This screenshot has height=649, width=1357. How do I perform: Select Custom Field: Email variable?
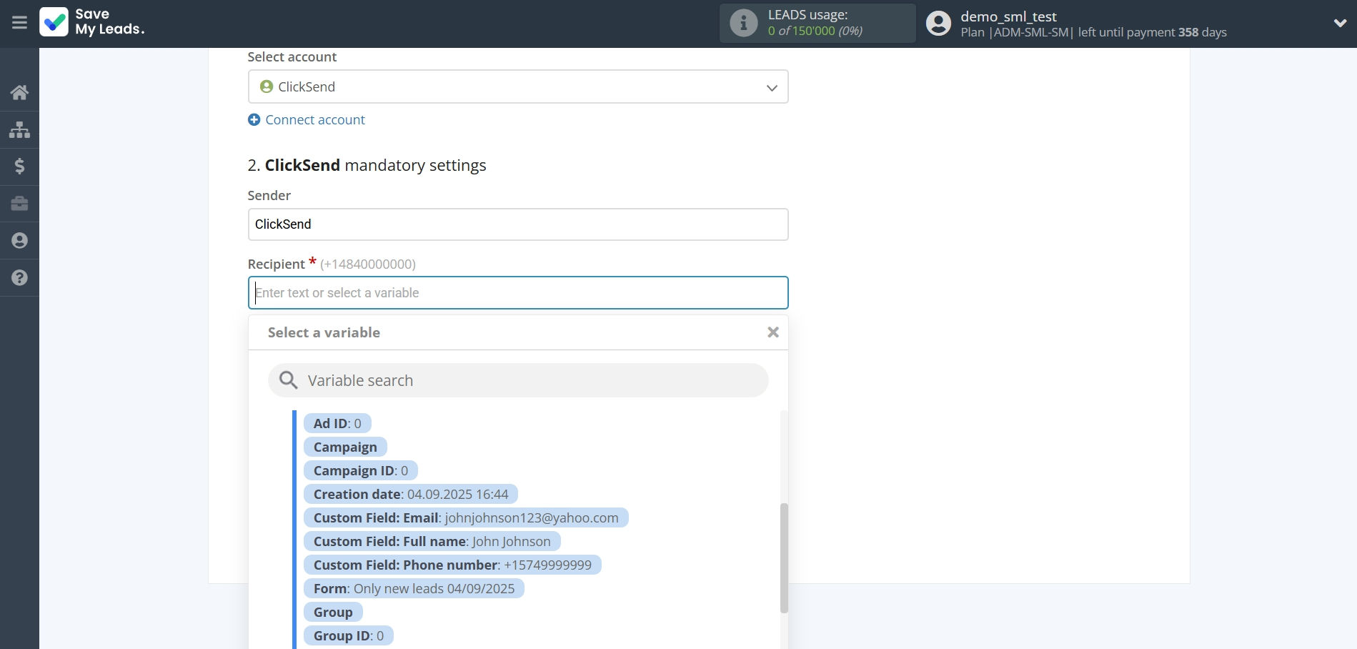click(x=465, y=518)
